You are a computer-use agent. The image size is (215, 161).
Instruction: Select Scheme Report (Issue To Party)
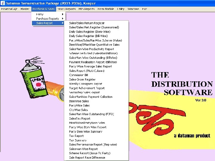point(96,153)
